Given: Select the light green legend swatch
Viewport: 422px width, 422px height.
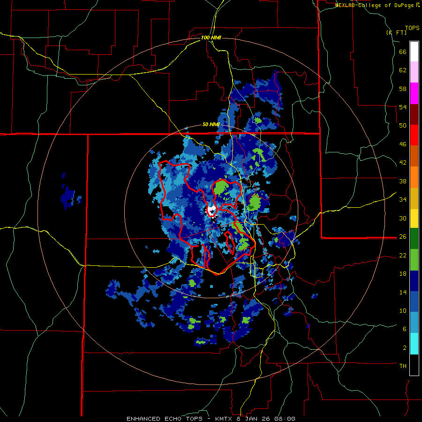Looking at the screenshot, I should pyautogui.click(x=414, y=260).
